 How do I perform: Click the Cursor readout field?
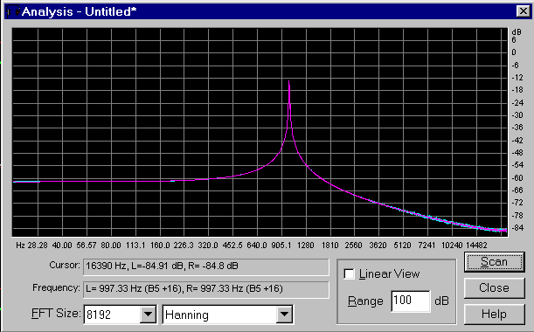206,266
